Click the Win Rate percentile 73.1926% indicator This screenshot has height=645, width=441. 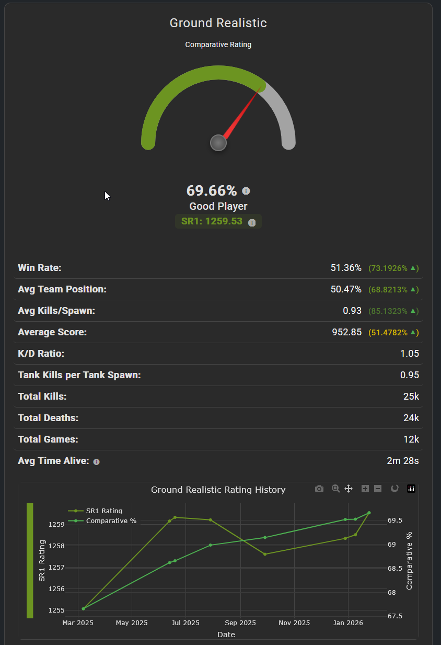[393, 268]
